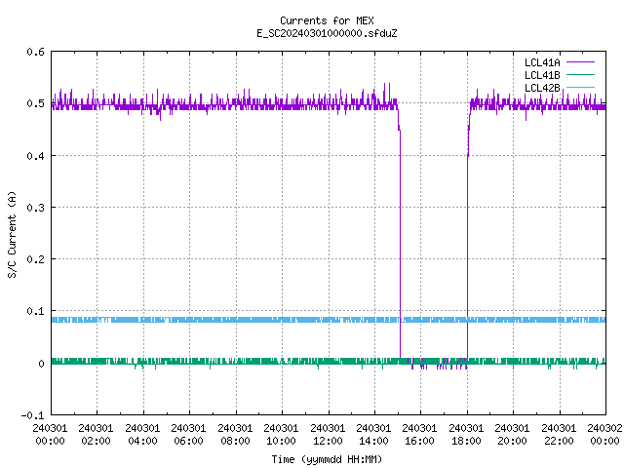The height and width of the screenshot is (468, 624).
Task: Click the LCL41A legend label
Action: click(x=542, y=62)
